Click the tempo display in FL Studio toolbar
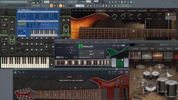178x100 pixels. click(x=47, y=2)
